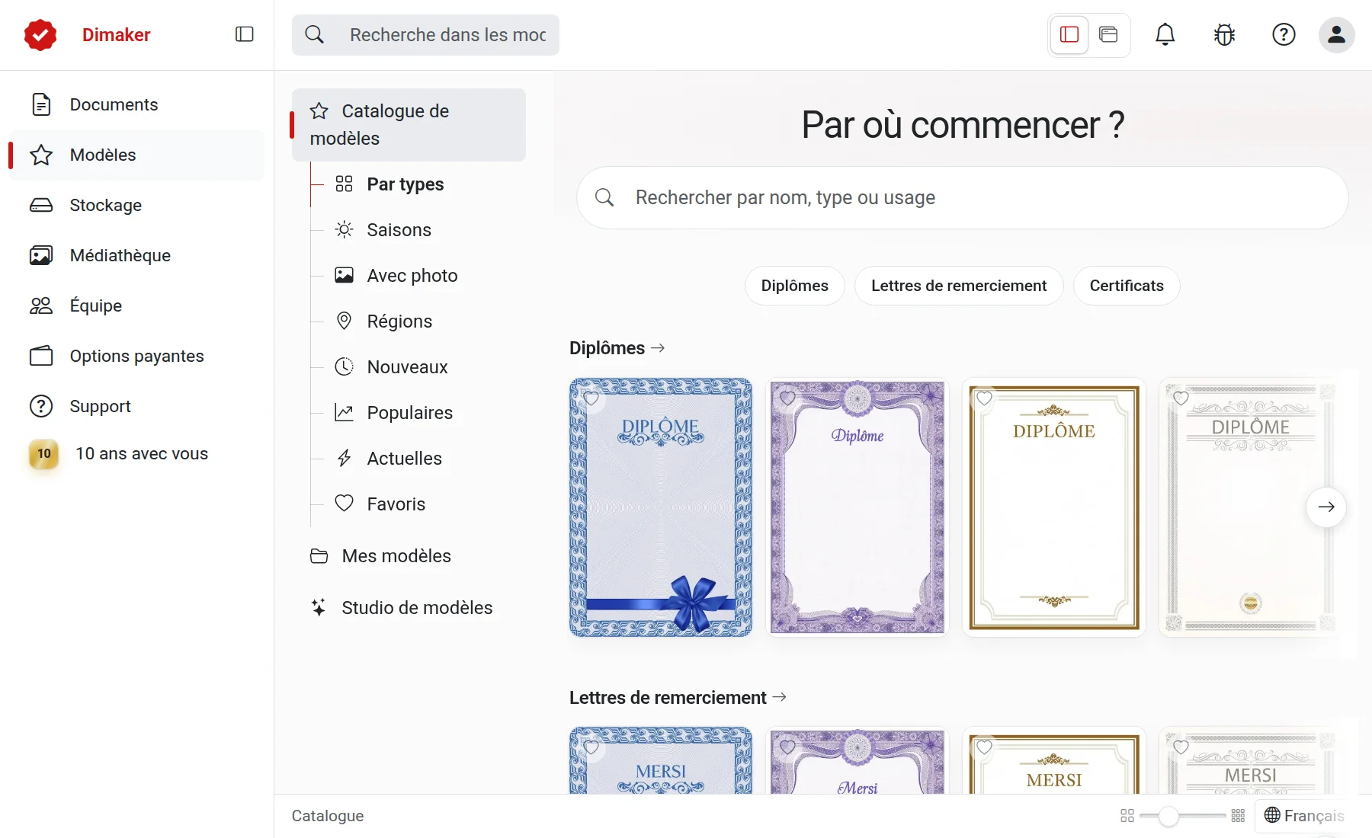1372x838 pixels.
Task: Open Documents in the sidebar
Action: tap(136, 104)
